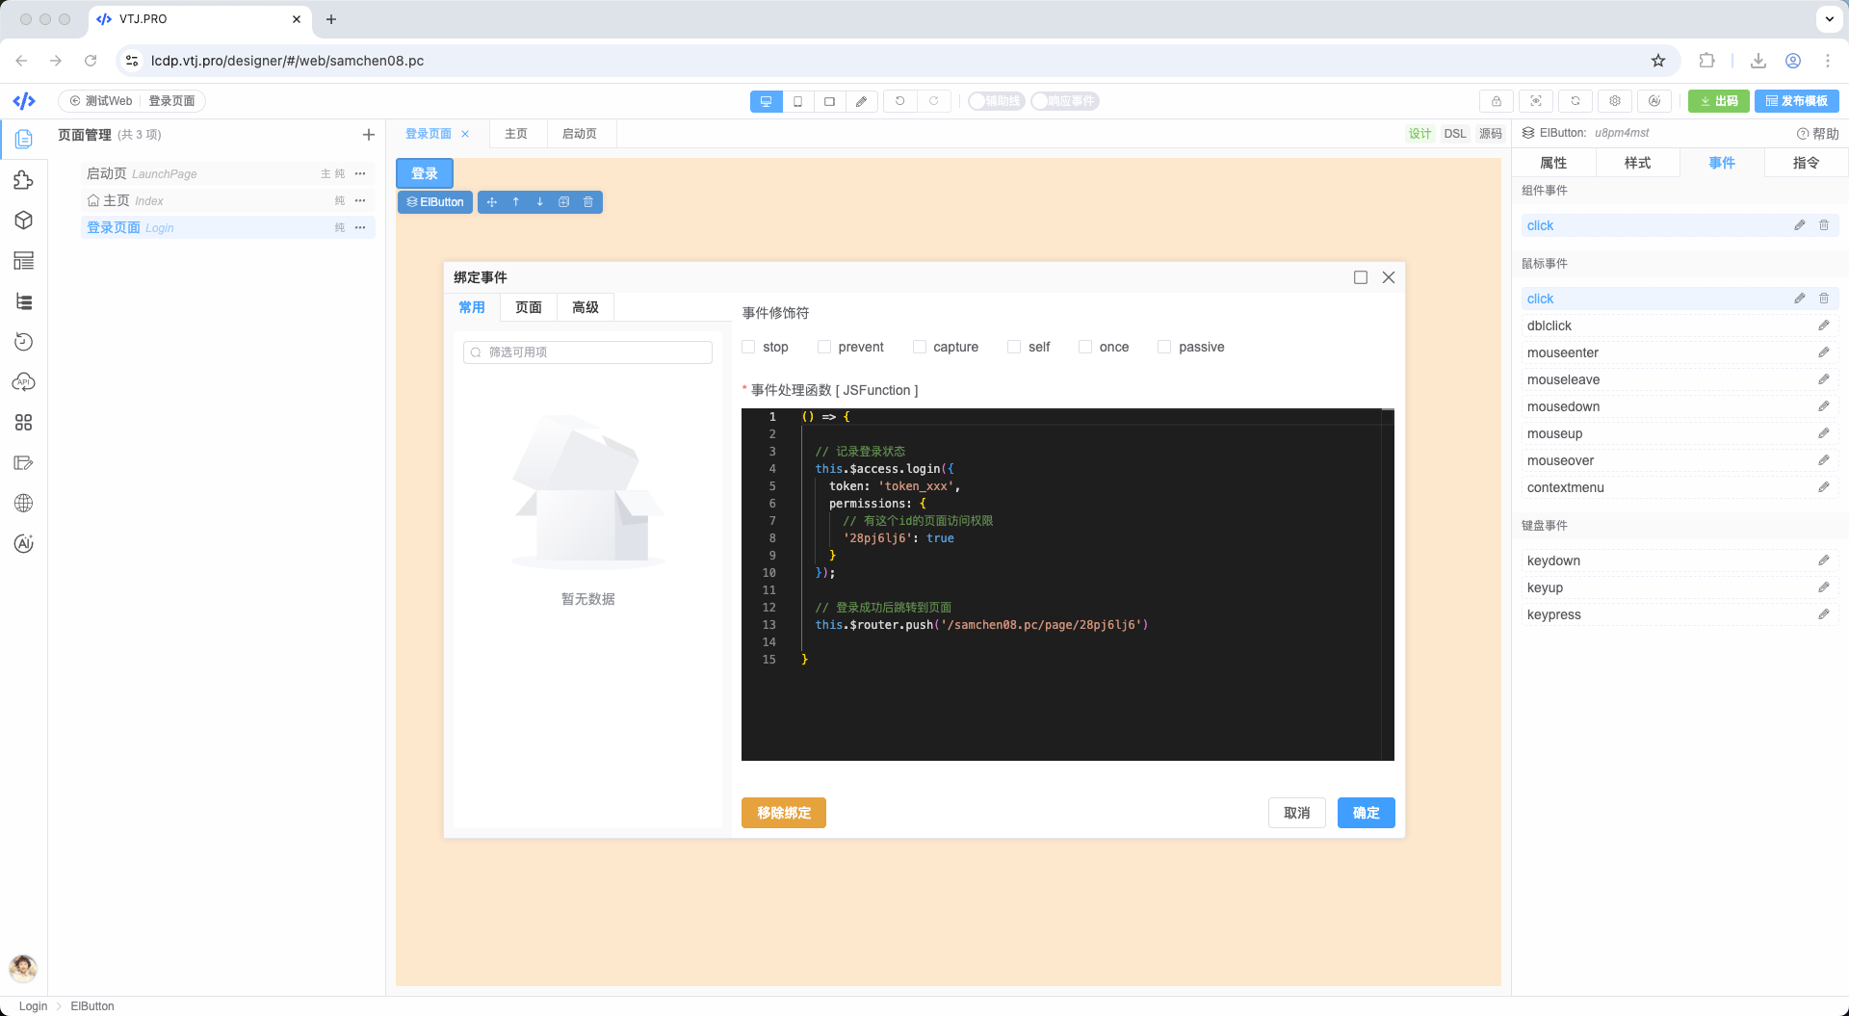Image resolution: width=1849 pixels, height=1016 pixels.
Task: Check the stop modifier checkbox
Action: pyautogui.click(x=748, y=347)
